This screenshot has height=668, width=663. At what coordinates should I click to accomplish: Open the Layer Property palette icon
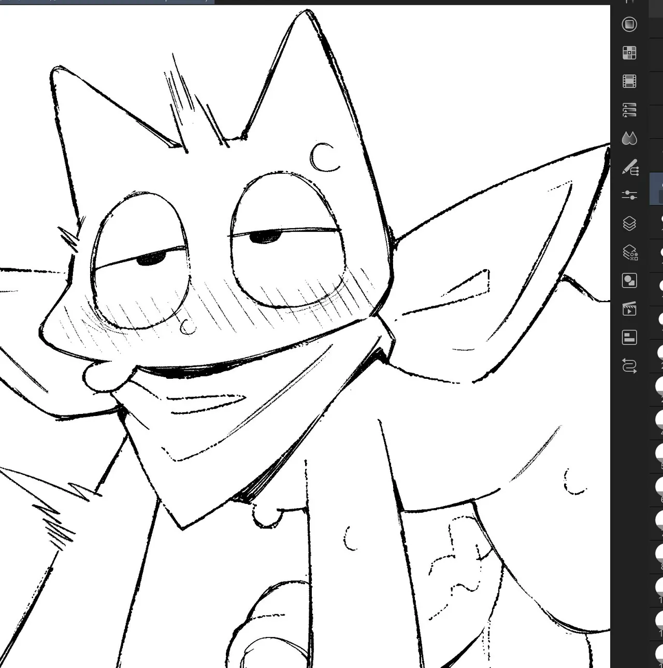629,253
